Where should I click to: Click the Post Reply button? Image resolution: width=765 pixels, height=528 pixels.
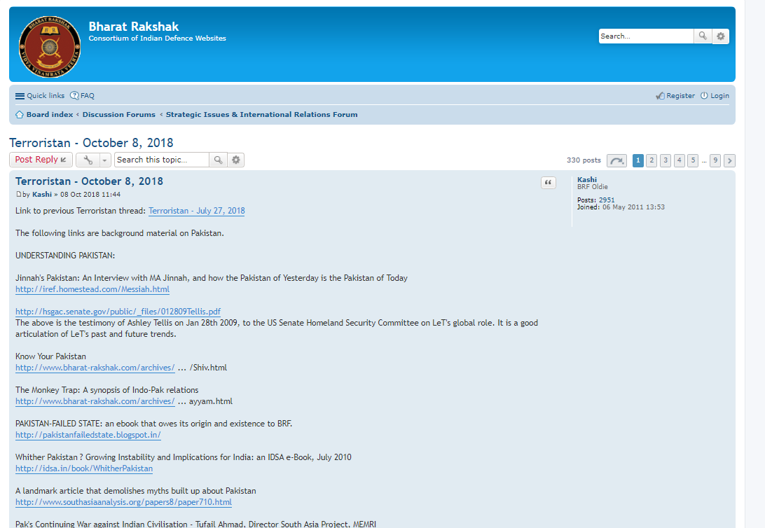coord(41,160)
